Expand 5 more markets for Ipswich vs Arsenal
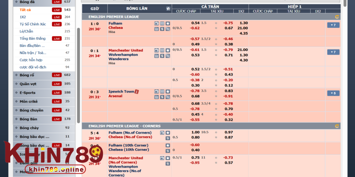 tap(333, 93)
